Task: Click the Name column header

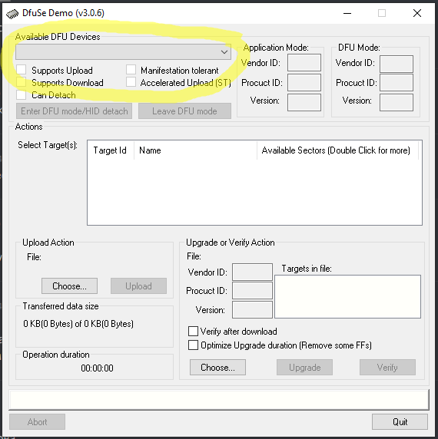Action: [x=195, y=150]
